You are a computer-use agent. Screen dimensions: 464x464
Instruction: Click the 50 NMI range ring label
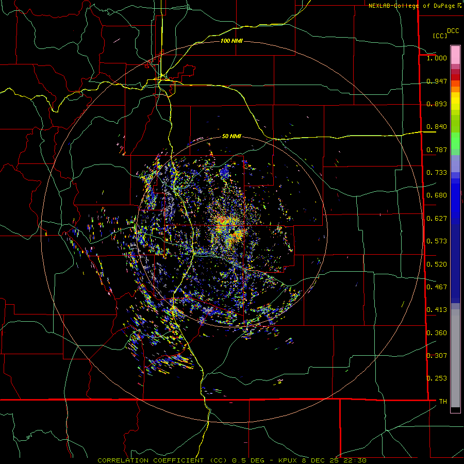(231, 137)
